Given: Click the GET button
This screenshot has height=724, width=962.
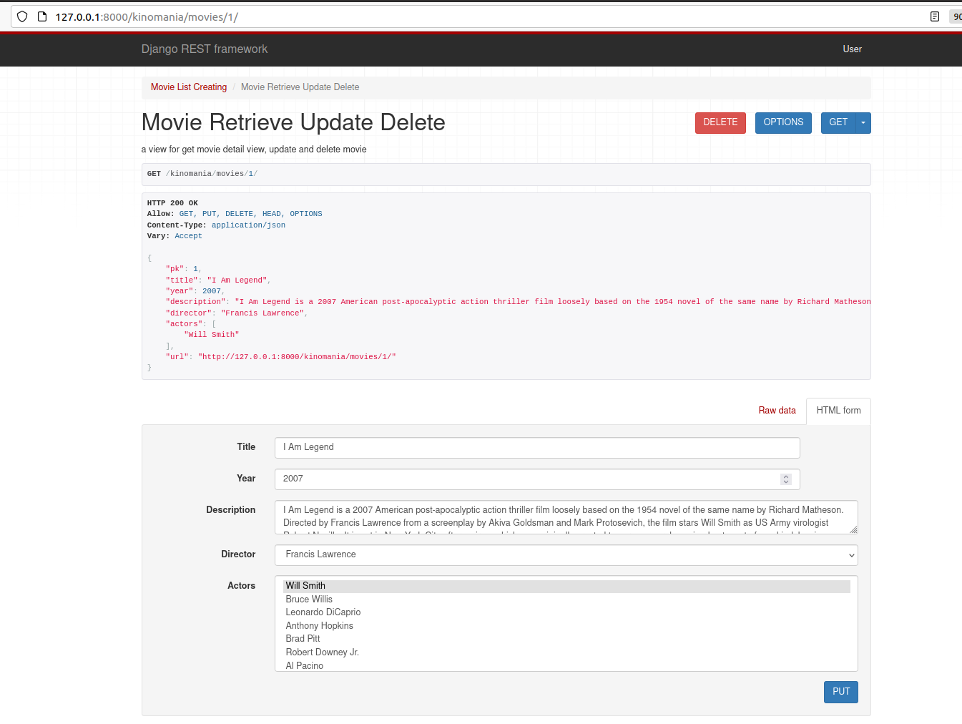Looking at the screenshot, I should point(838,122).
